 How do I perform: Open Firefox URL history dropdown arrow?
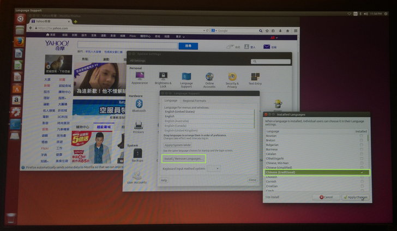pos(204,31)
